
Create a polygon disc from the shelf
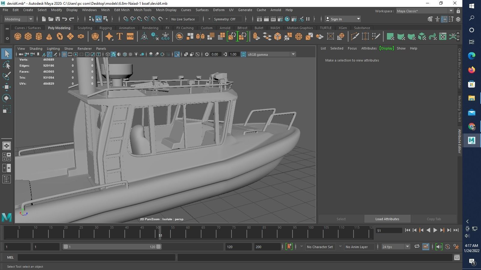[x=81, y=37]
